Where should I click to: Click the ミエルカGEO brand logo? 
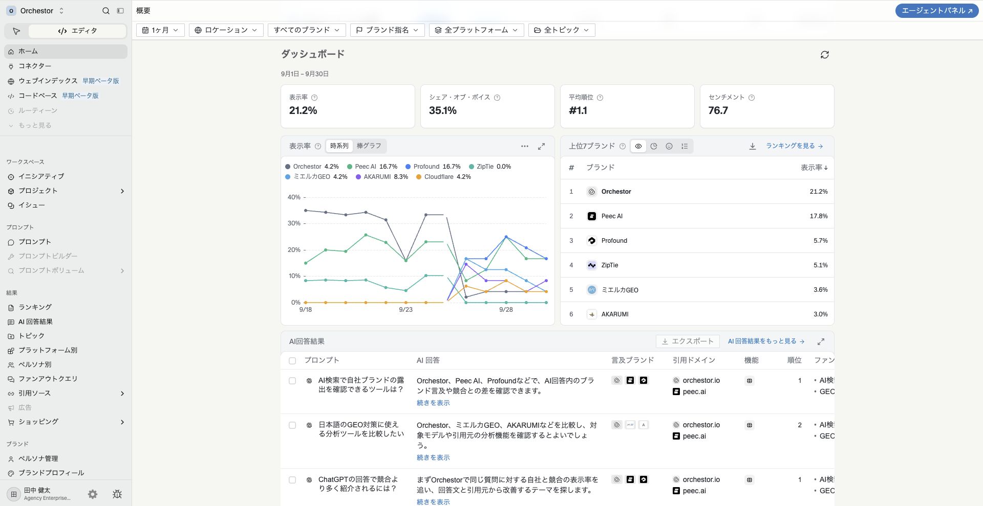click(x=591, y=290)
